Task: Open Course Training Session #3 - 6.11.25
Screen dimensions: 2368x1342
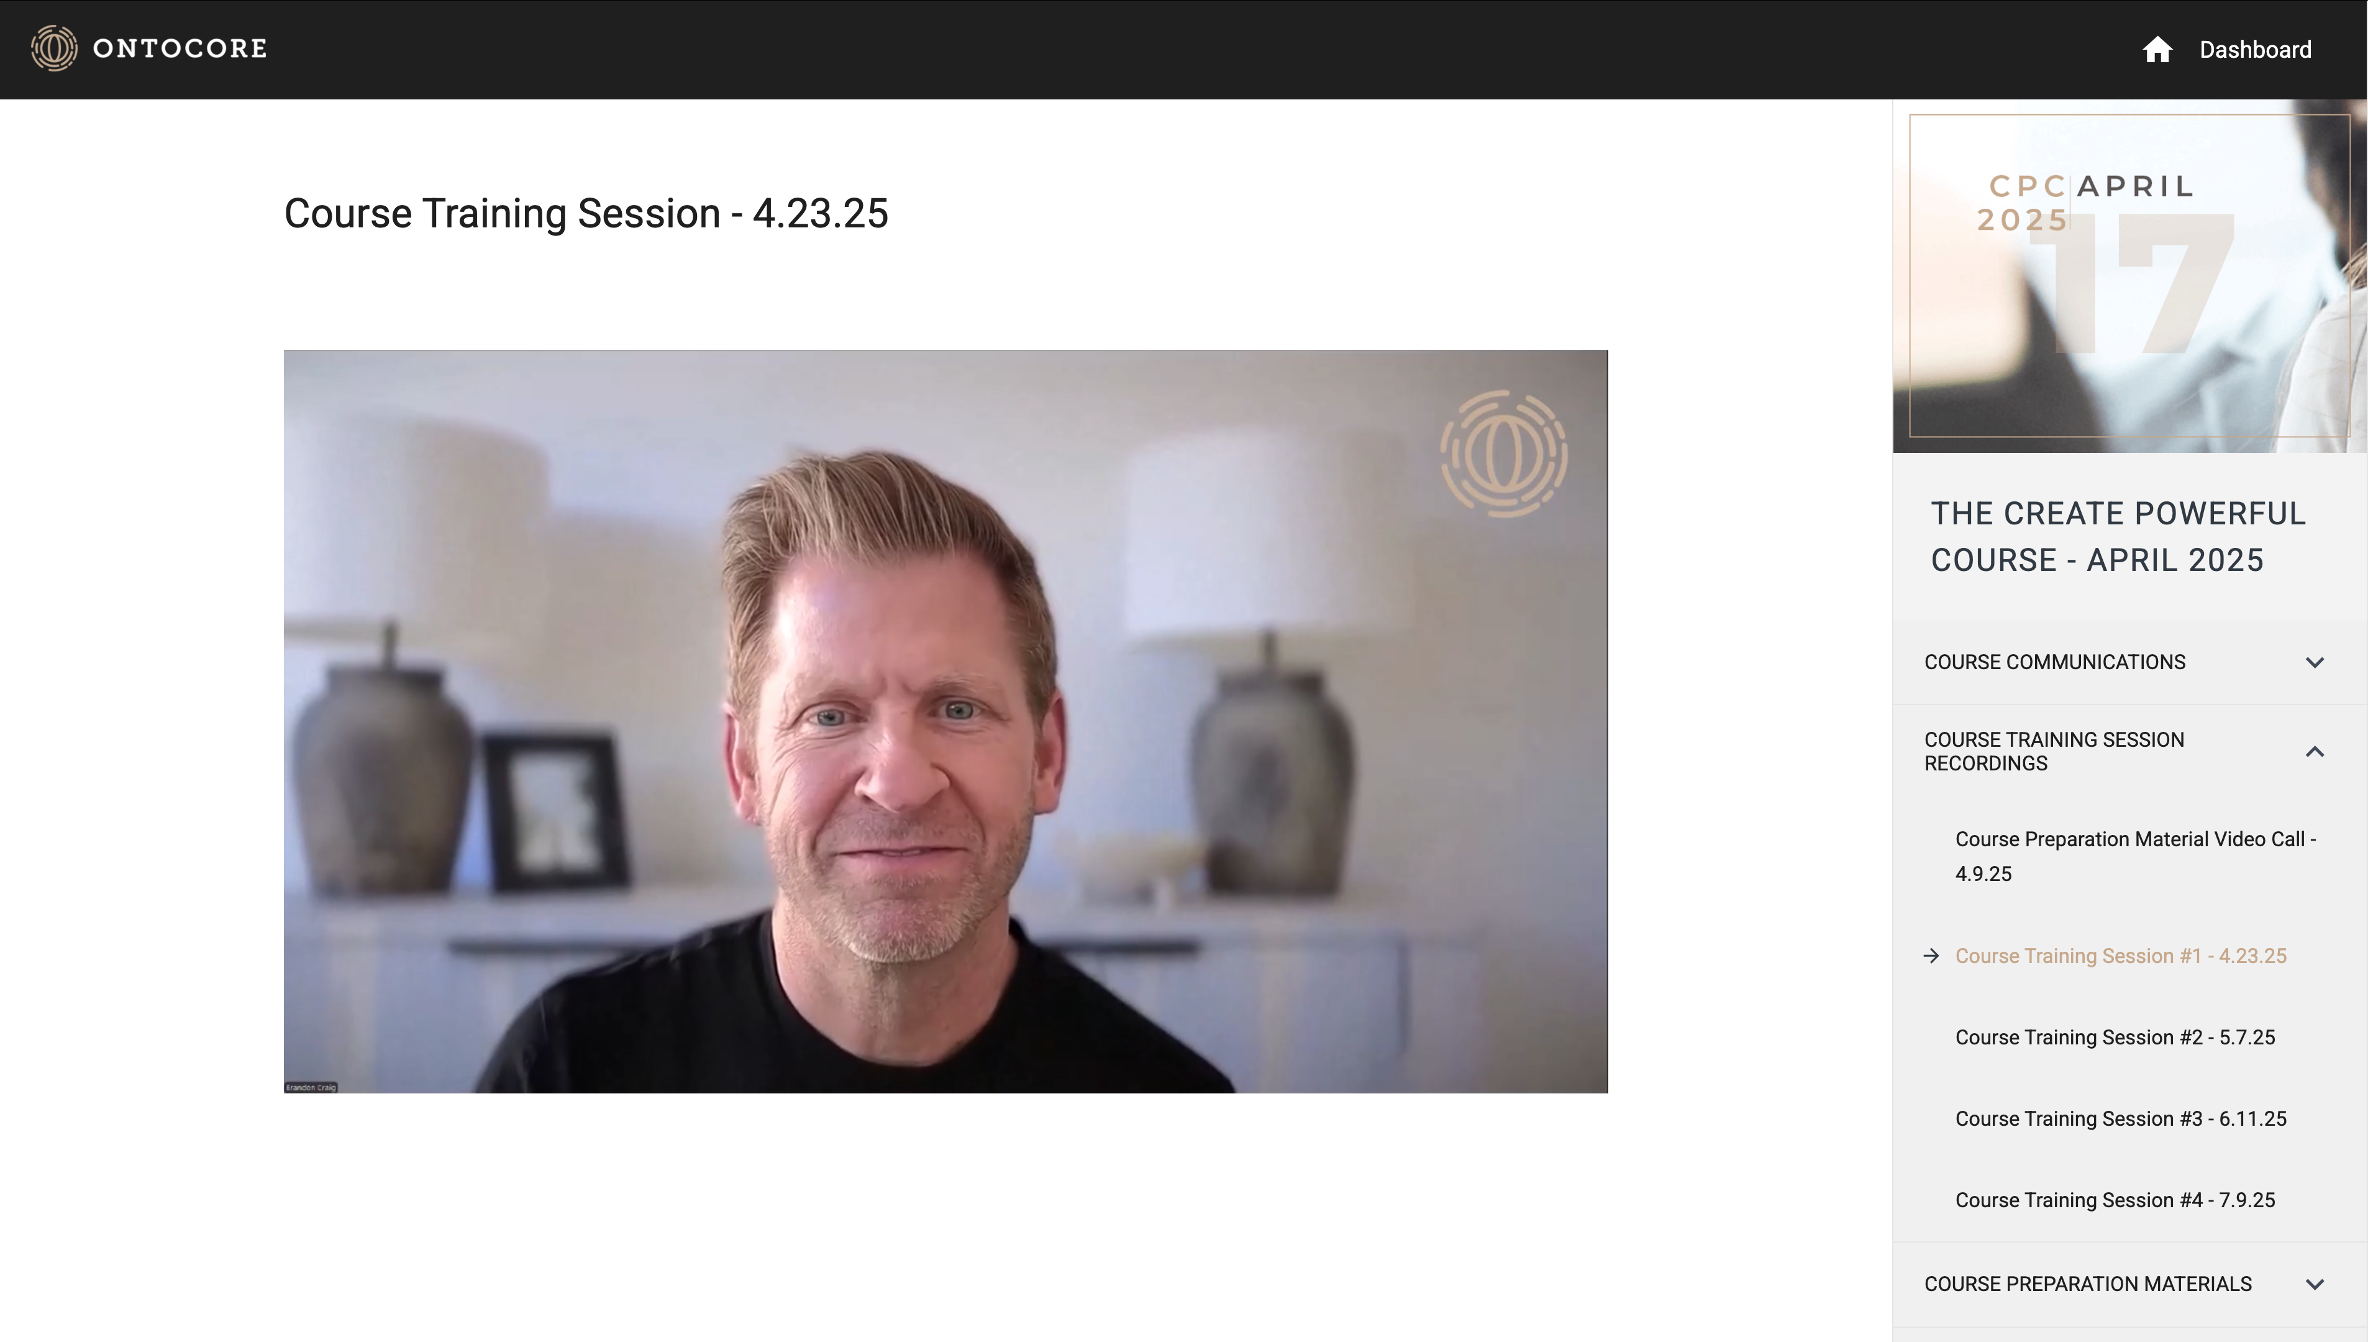Action: pos(2120,1118)
